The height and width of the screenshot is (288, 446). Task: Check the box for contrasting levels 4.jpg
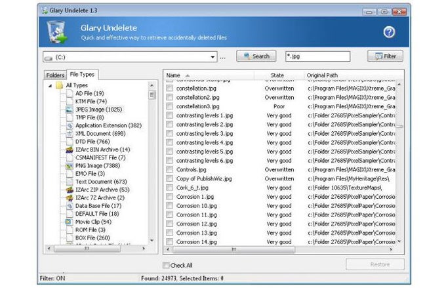[x=169, y=142]
